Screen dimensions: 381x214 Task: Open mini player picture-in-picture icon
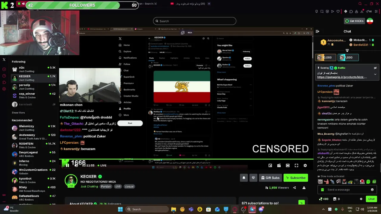pyautogui.click(x=270, y=166)
